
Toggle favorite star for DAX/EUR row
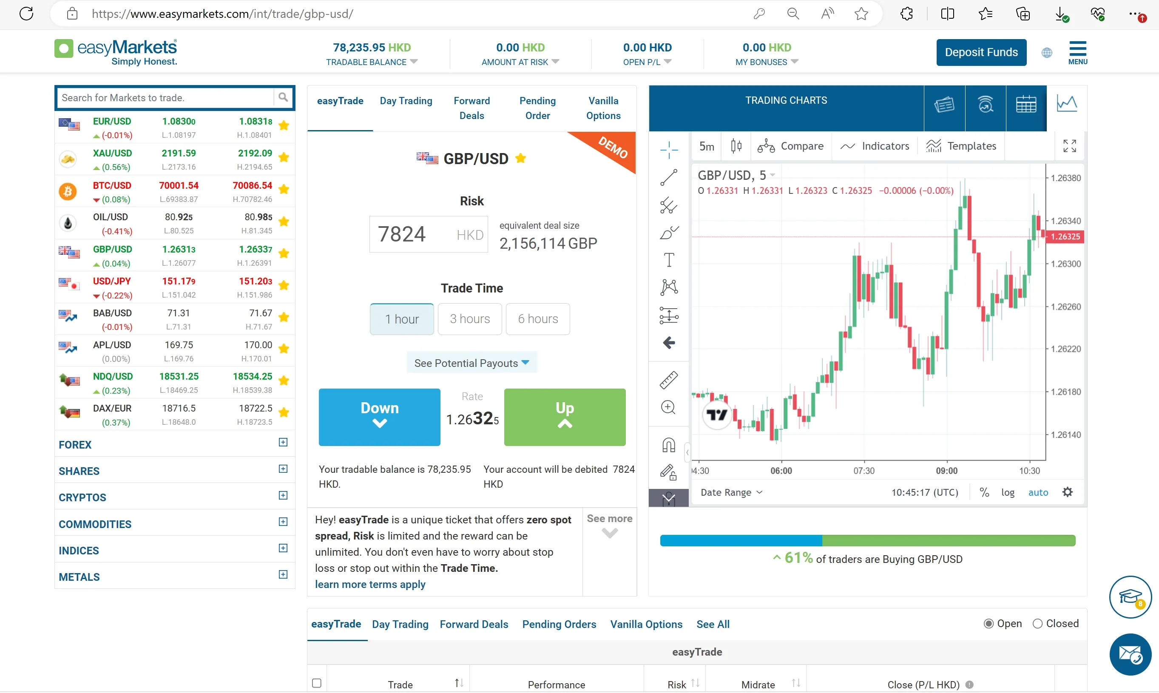[x=284, y=412]
